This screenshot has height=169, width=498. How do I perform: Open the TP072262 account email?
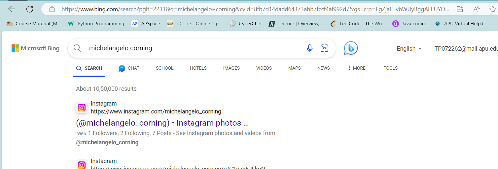(466, 49)
